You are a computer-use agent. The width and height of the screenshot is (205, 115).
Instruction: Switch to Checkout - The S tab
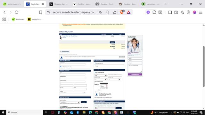104,4
